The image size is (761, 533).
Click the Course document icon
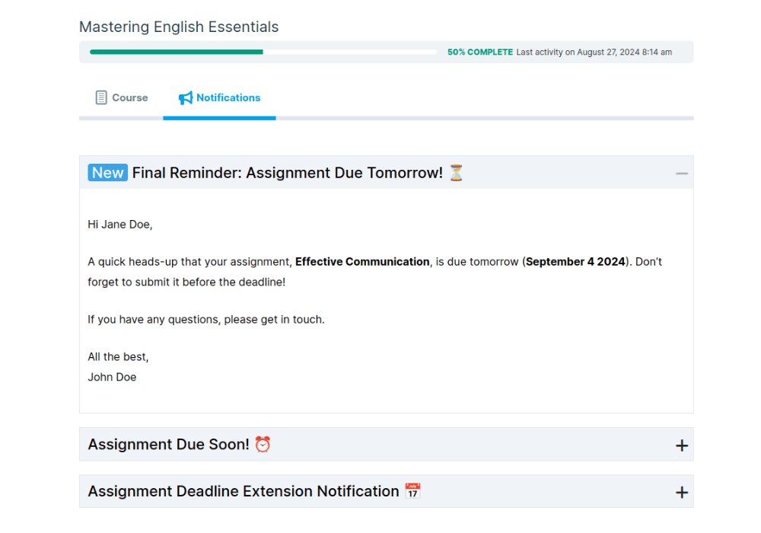101,97
